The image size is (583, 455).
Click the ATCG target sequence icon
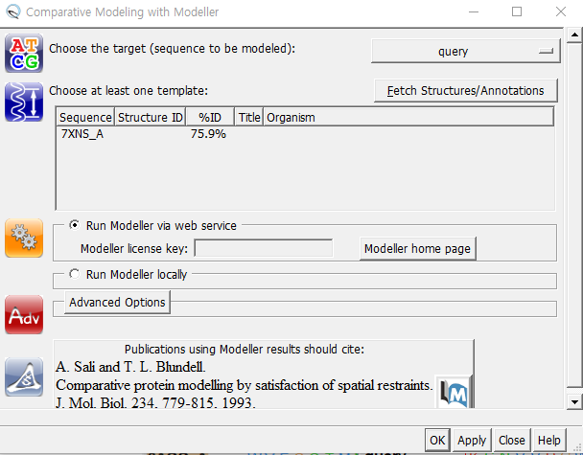[24, 53]
